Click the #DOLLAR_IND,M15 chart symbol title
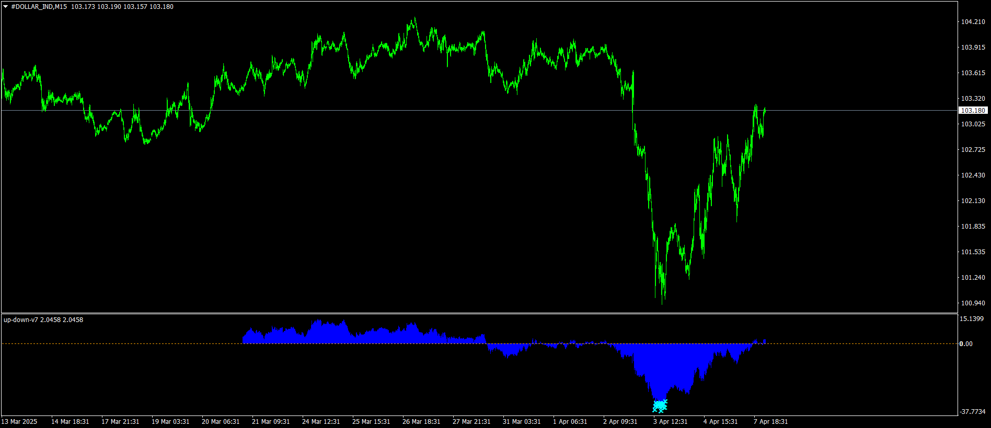 [39, 7]
